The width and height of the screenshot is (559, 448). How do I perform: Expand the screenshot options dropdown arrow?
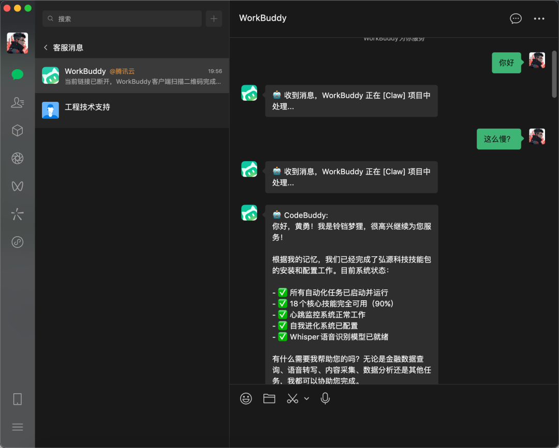[306, 399]
